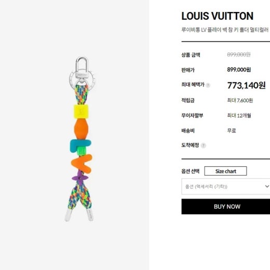The height and width of the screenshot is (270, 270).
Task: Open the 옵션 (액세서리) dropdown
Action: coord(226,186)
